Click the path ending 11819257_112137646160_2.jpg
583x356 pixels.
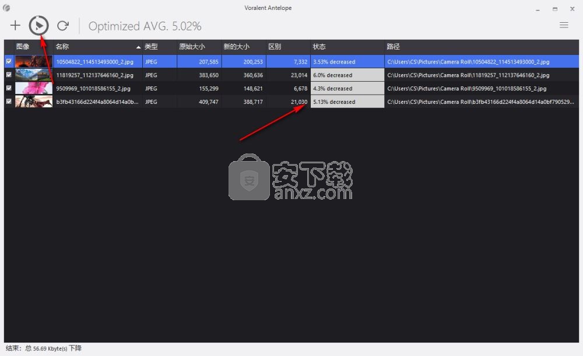[468, 75]
